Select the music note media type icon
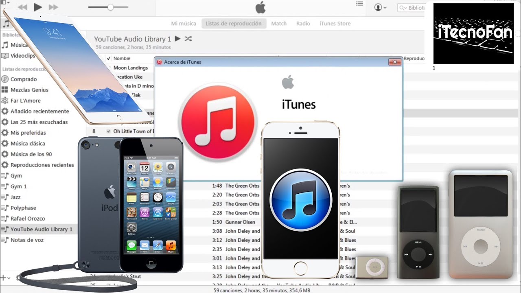Screen dimensions: 521x293 coord(6,24)
